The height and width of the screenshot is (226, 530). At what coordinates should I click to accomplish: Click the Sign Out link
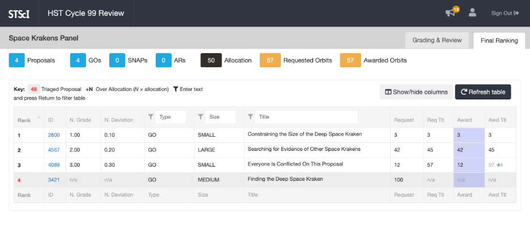[505, 13]
